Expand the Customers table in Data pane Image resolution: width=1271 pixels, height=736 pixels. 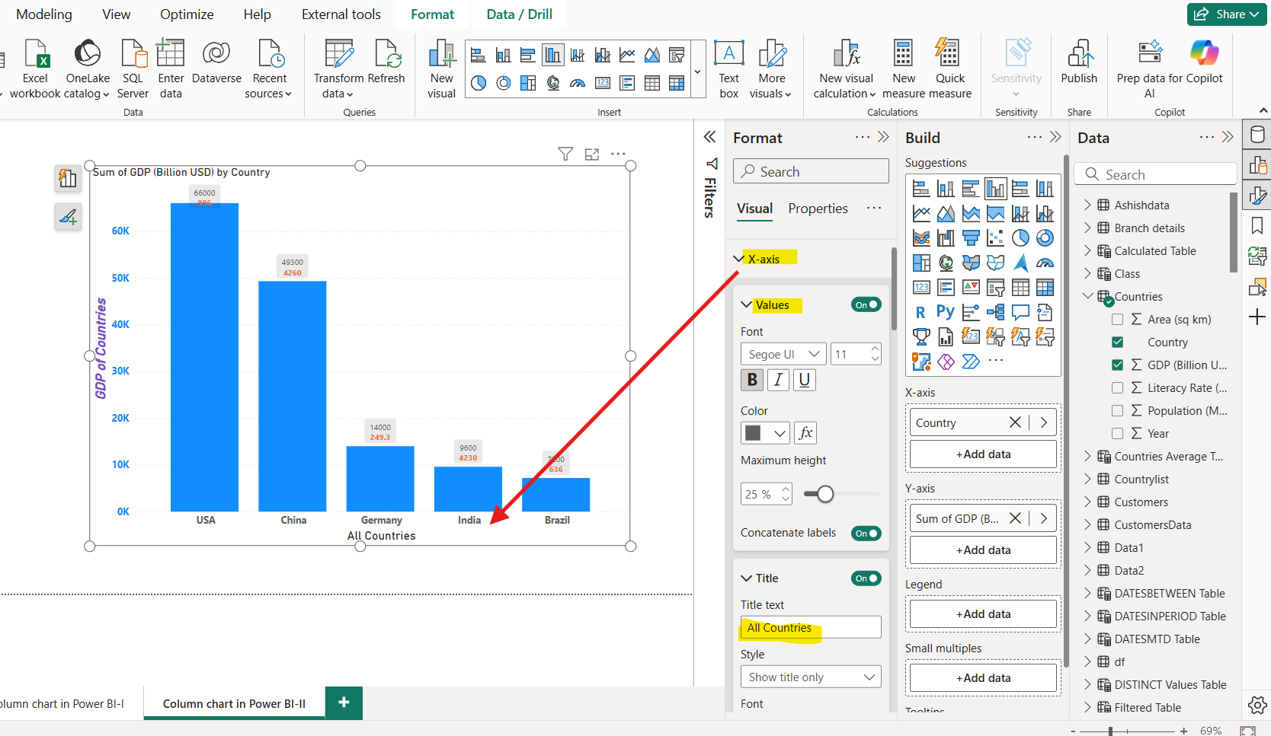tap(1087, 502)
